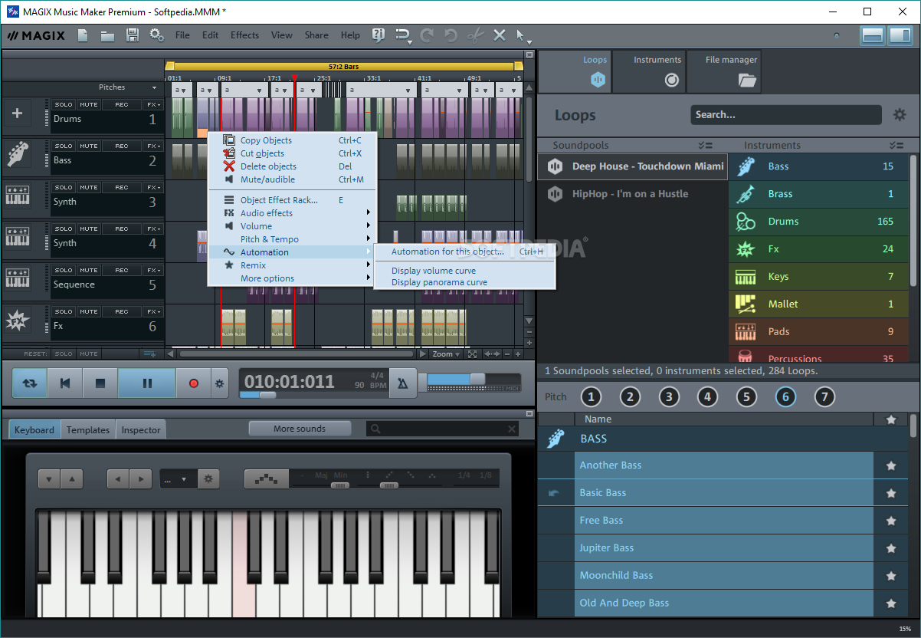Open project via folder icon in toolbar
The image size is (921, 638).
[x=107, y=35]
